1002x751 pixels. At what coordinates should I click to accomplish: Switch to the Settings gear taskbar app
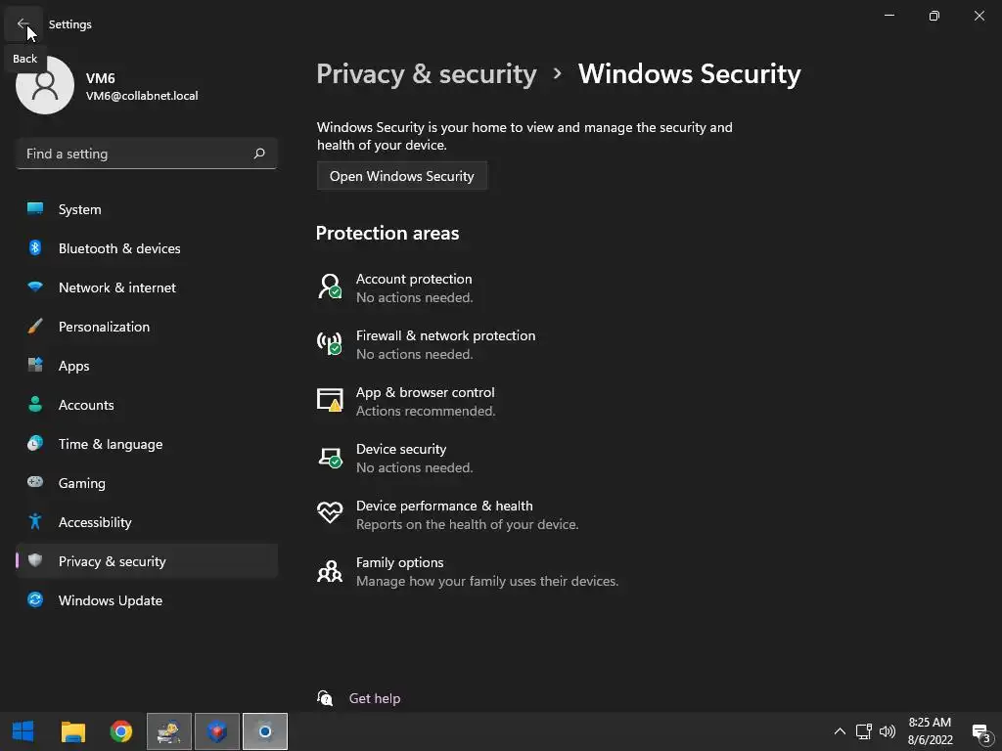point(264,731)
